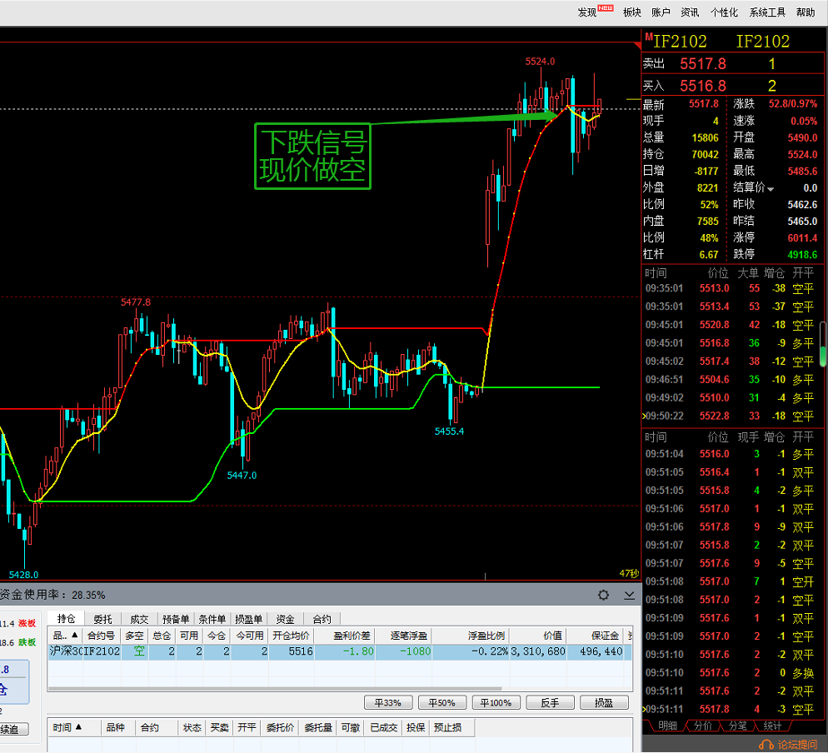Click the 卖出 price 5517.8
The width and height of the screenshot is (828, 753).
point(702,64)
